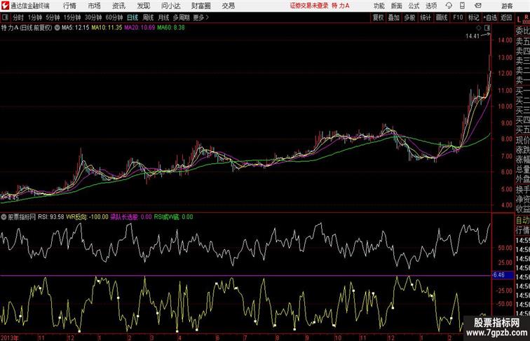Click the RSI: 93.58 indicator value

[x=51, y=217]
